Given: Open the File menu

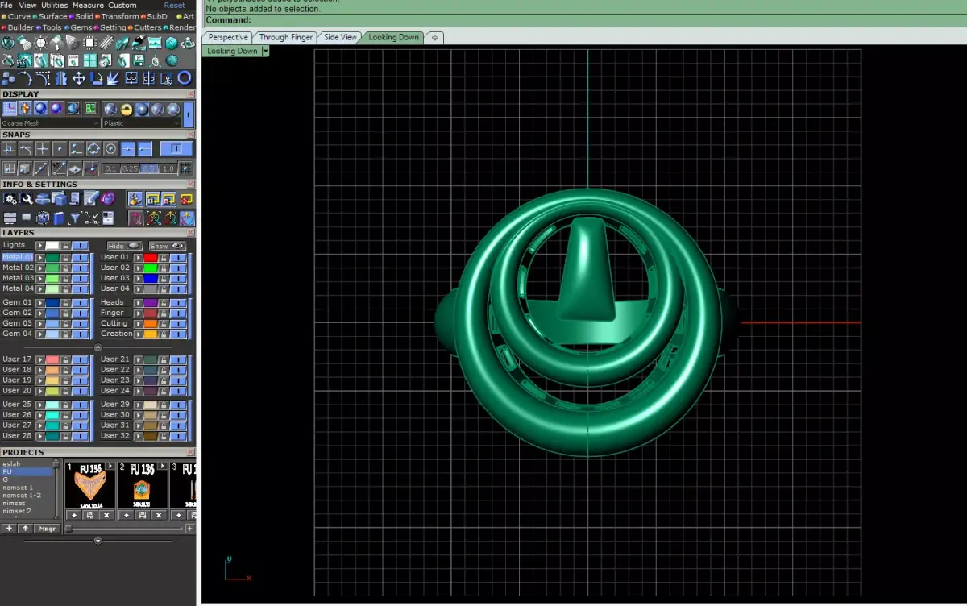Looking at the screenshot, I should [6, 5].
